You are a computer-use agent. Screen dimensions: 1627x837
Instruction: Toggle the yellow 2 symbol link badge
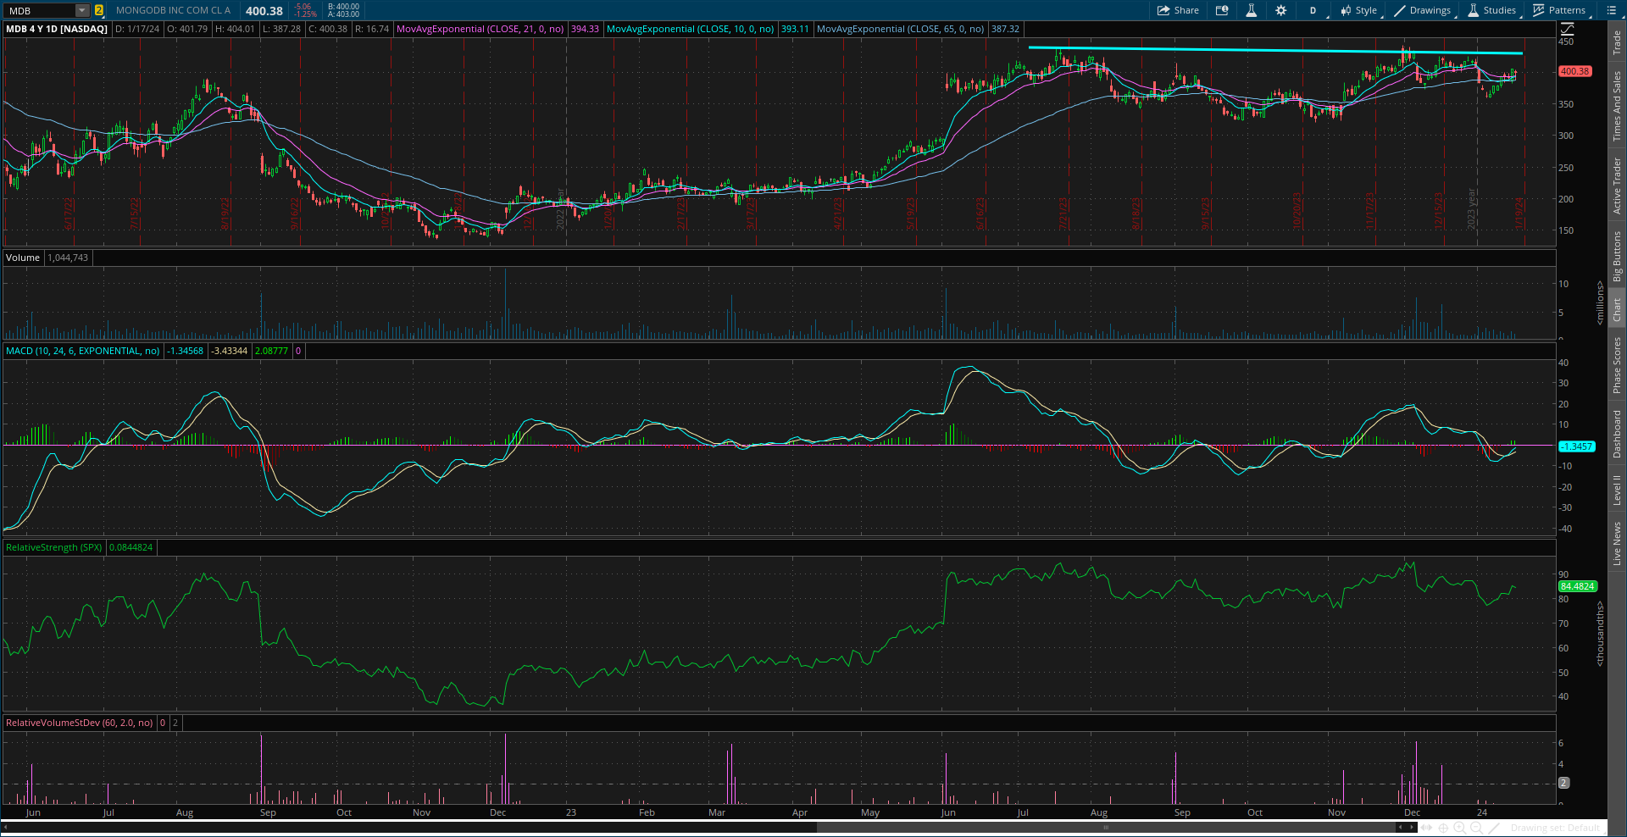click(99, 10)
